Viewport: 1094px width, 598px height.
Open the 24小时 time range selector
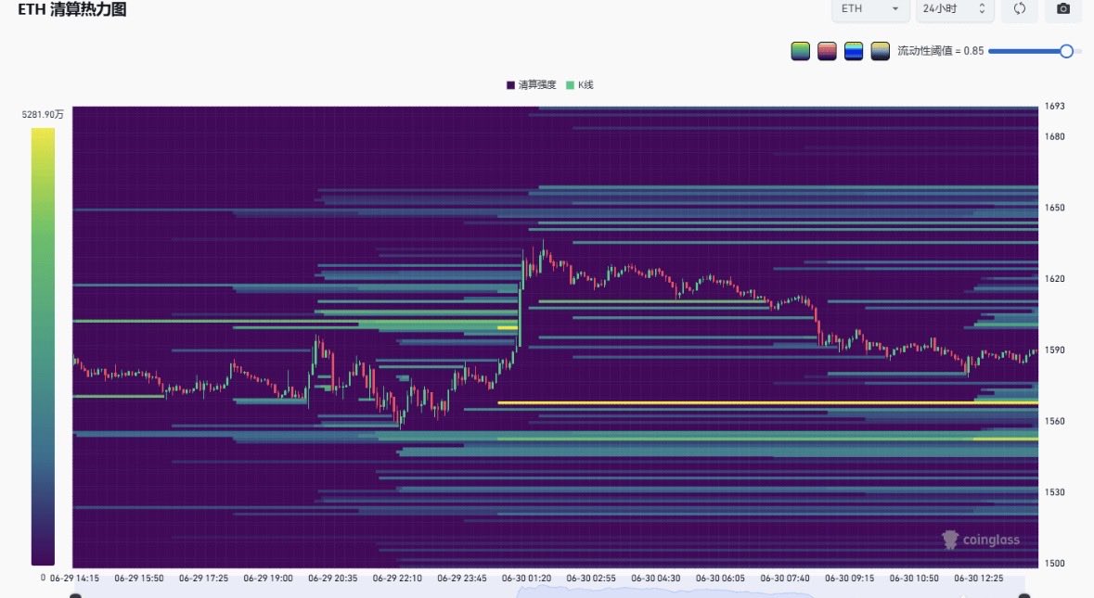click(954, 9)
